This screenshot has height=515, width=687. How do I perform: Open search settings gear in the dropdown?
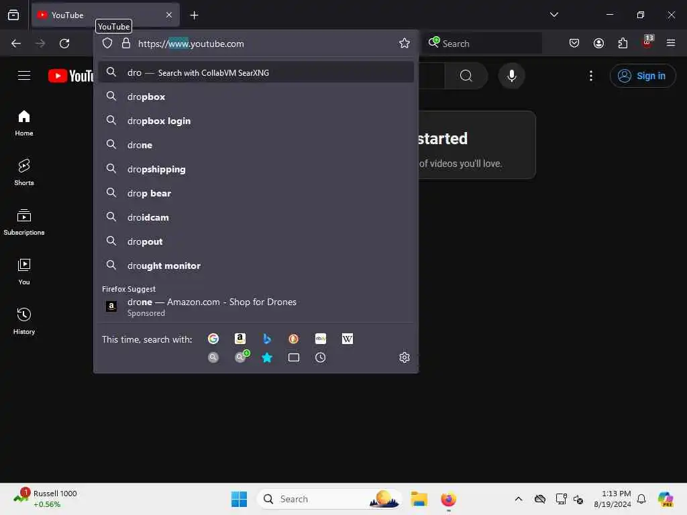[405, 357]
